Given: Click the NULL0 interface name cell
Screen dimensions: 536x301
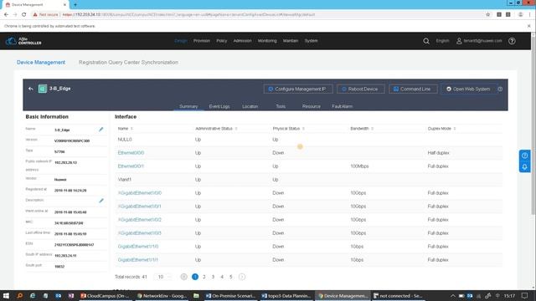Looking at the screenshot, I should (125, 140).
